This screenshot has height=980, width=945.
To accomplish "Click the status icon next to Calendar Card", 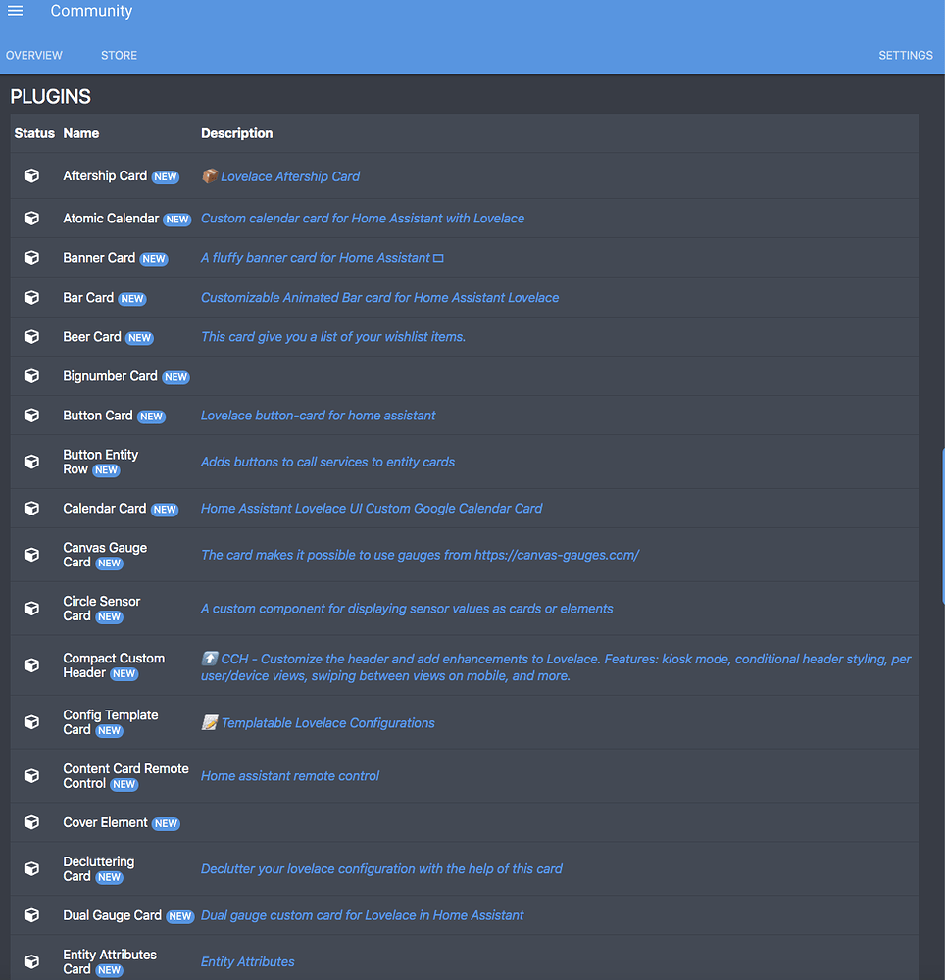I will 30,508.
